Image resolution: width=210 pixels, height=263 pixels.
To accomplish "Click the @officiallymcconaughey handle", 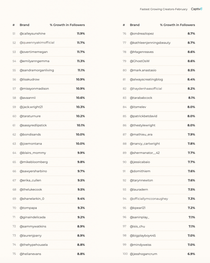I will pos(149,199).
